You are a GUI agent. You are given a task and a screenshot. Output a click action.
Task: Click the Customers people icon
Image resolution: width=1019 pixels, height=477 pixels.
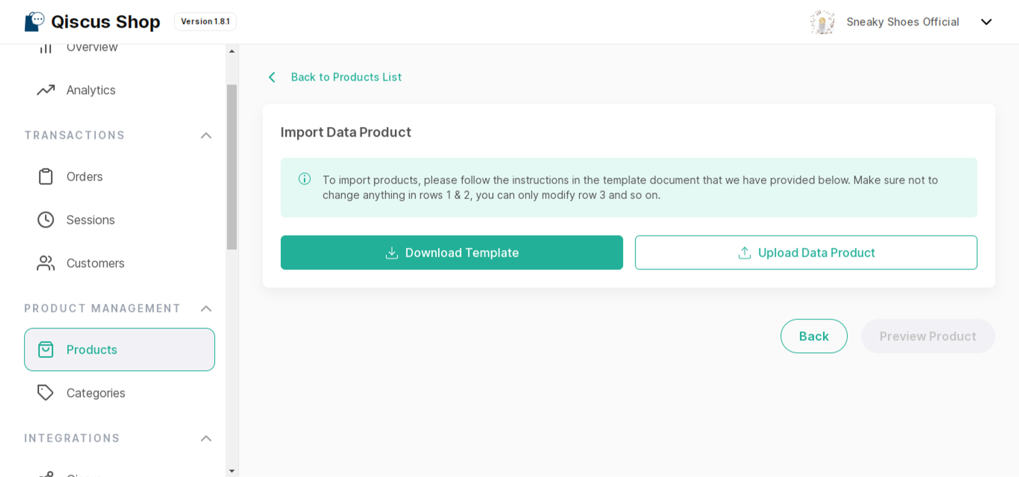point(46,263)
